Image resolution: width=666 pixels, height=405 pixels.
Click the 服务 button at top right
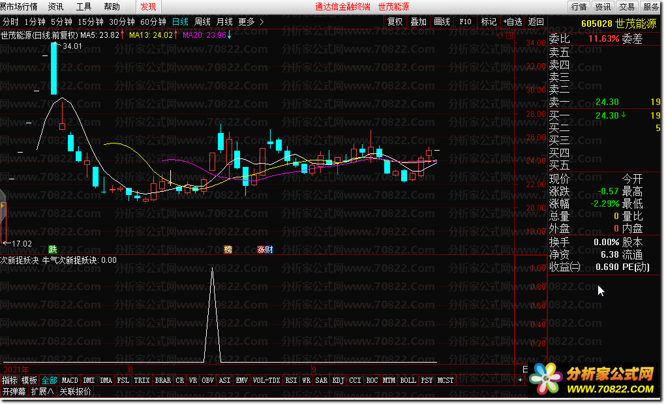point(651,7)
